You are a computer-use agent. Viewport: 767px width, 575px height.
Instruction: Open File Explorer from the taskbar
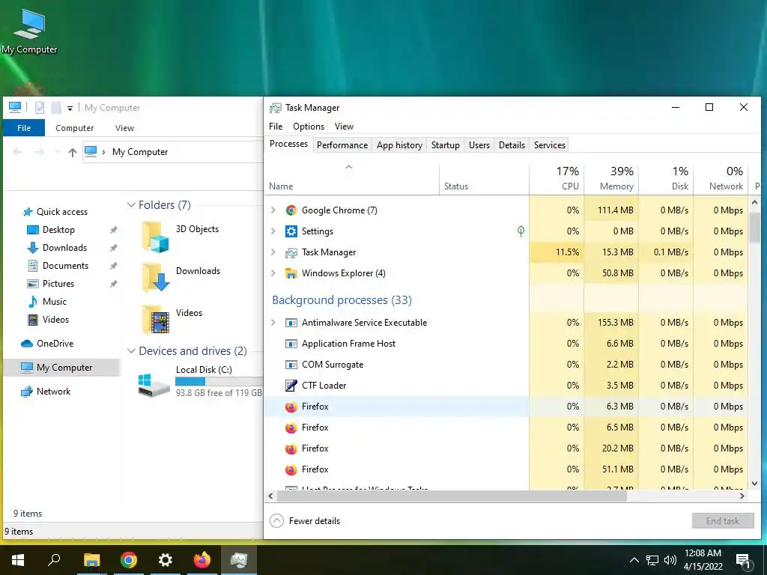click(91, 559)
